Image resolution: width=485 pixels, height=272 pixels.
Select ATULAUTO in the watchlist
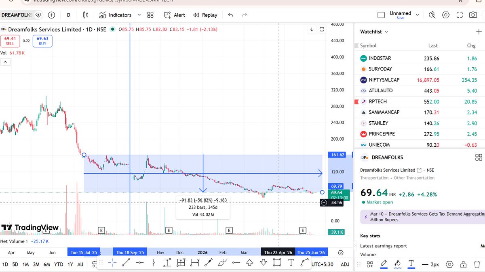(420, 91)
